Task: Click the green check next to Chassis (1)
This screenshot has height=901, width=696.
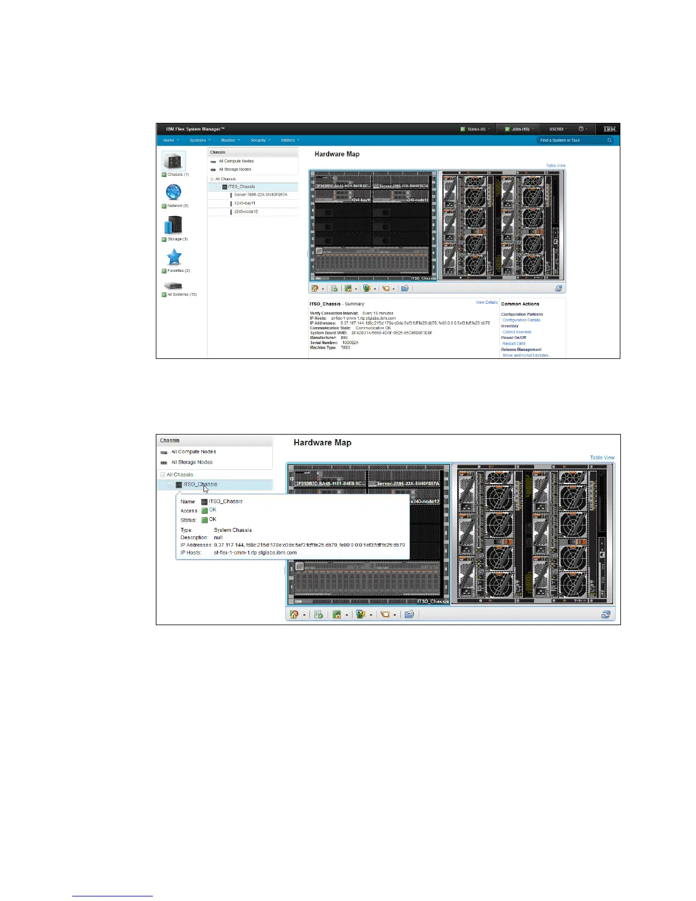Action: [164, 175]
